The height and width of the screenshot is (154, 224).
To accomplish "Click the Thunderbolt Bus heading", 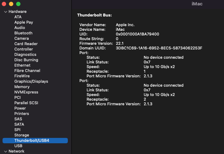I will [x=94, y=15].
